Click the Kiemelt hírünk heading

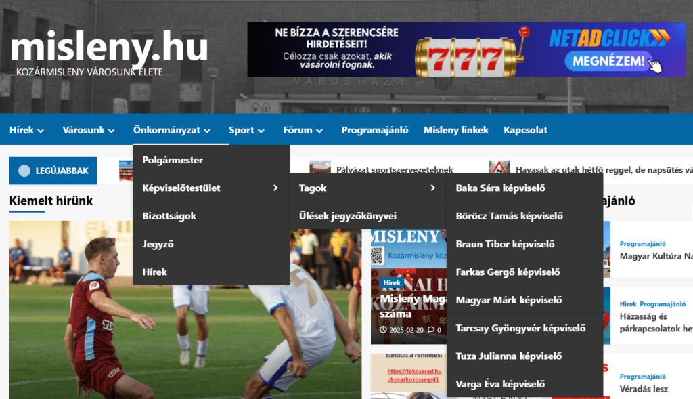[51, 201]
